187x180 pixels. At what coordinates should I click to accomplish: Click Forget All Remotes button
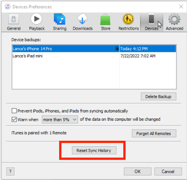coord(154,134)
